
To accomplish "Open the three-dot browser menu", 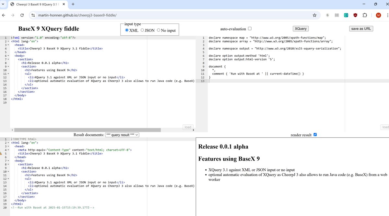I will pyautogui.click(x=387, y=15).
